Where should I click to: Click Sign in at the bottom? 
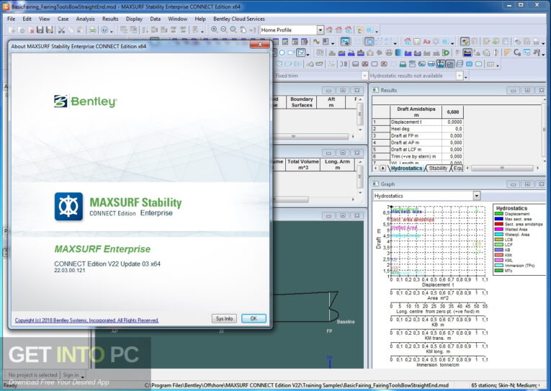pyautogui.click(x=71, y=375)
